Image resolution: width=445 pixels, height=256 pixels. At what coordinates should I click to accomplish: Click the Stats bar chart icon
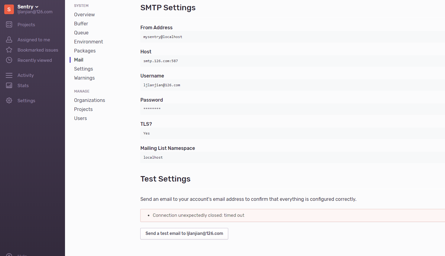(x=9, y=85)
